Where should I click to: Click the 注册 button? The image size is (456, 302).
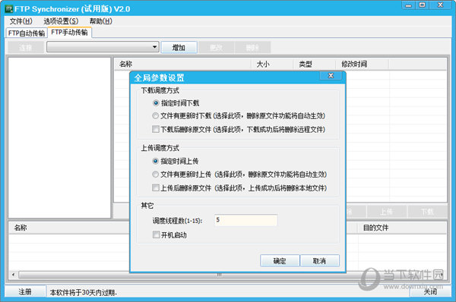pyautogui.click(x=25, y=291)
